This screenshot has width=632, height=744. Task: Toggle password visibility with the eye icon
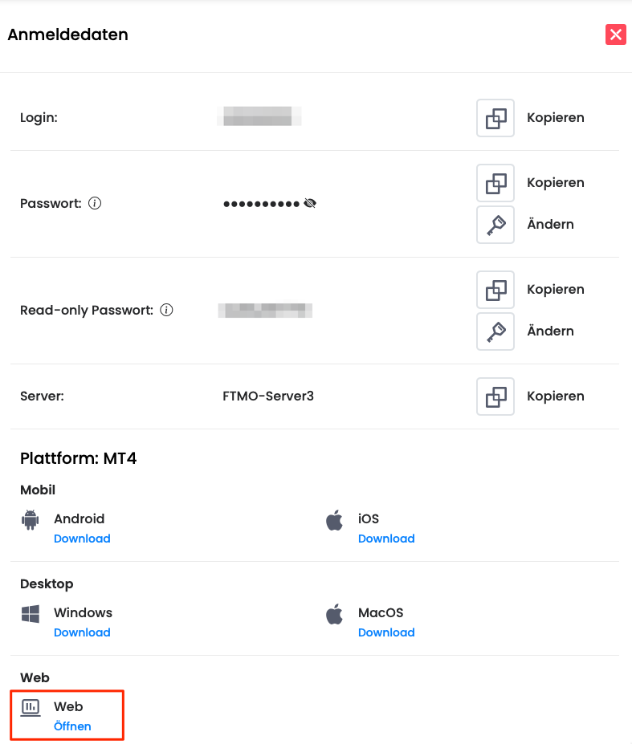311,204
